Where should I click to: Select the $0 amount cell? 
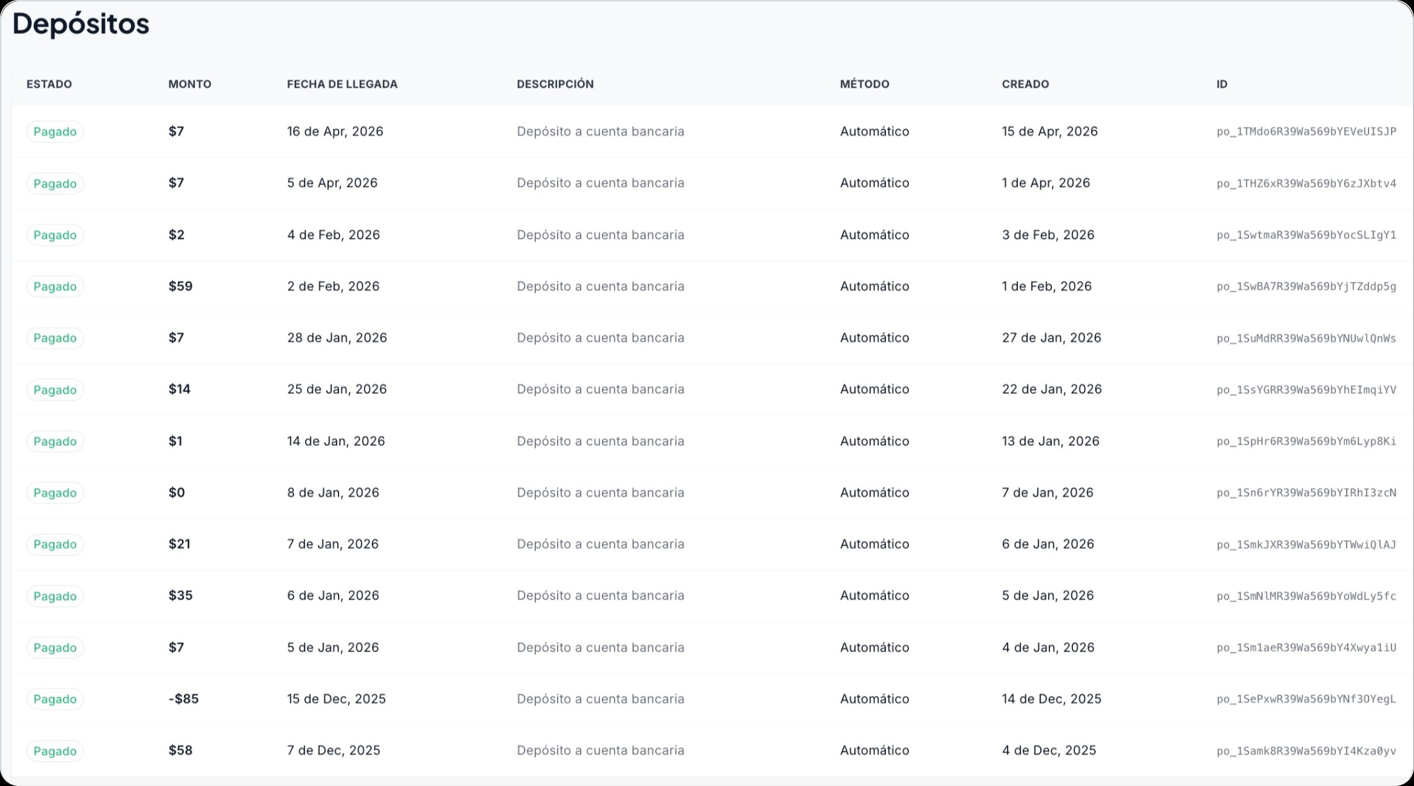176,493
